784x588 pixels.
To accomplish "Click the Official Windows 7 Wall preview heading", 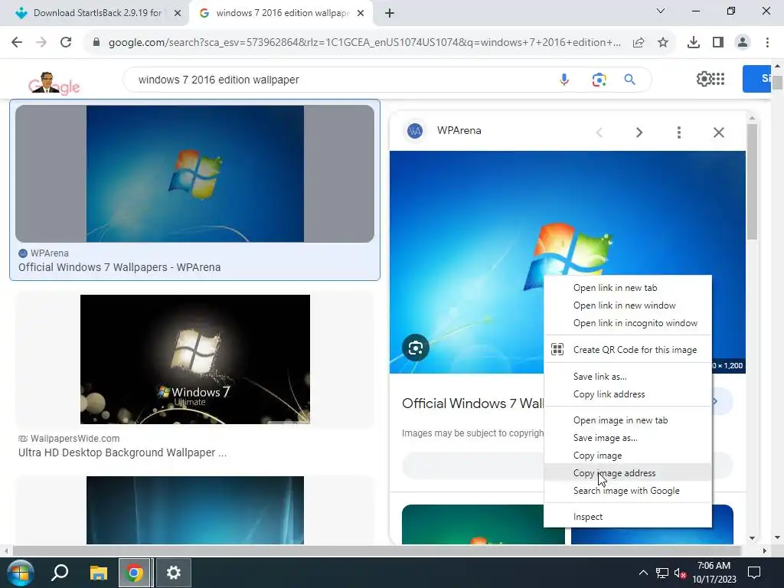I will [473, 403].
